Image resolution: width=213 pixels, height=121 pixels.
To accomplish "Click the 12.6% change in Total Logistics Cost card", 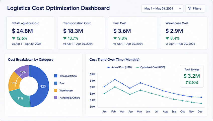I will pos(22,38).
